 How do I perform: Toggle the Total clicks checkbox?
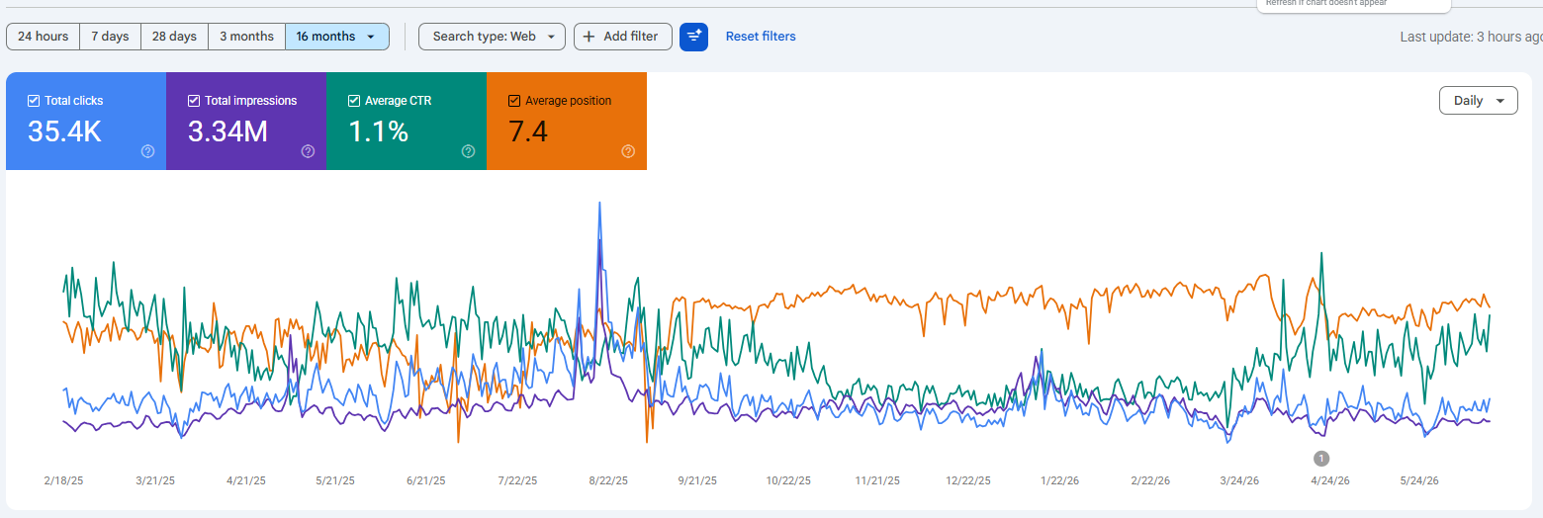tap(34, 101)
